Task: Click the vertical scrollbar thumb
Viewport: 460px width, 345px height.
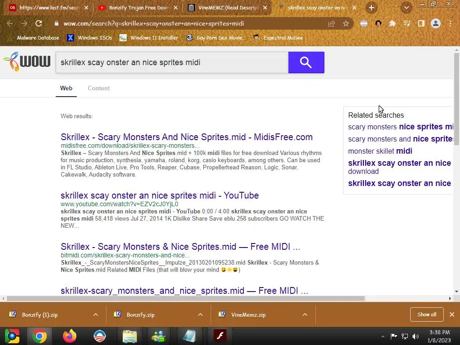Action: pos(456,98)
